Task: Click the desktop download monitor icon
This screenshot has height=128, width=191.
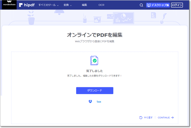Action: pyautogui.click(x=149, y=5)
